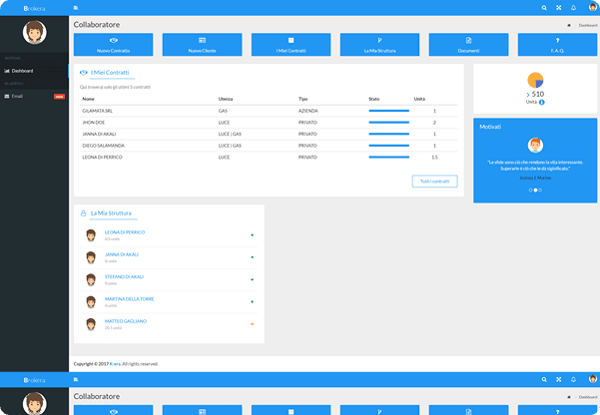Select last carousel dot in Motivati panel
This screenshot has width=600, height=415.
(x=540, y=190)
